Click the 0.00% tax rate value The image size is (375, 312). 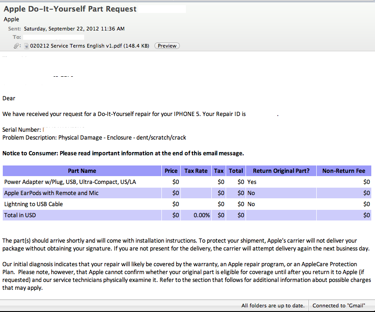pos(202,215)
